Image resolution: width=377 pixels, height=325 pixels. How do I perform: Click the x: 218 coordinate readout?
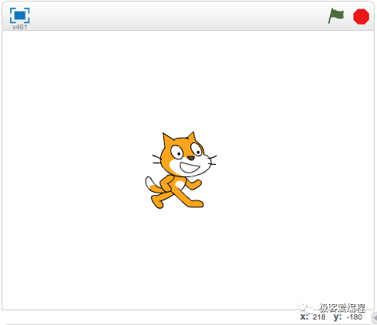click(313, 317)
